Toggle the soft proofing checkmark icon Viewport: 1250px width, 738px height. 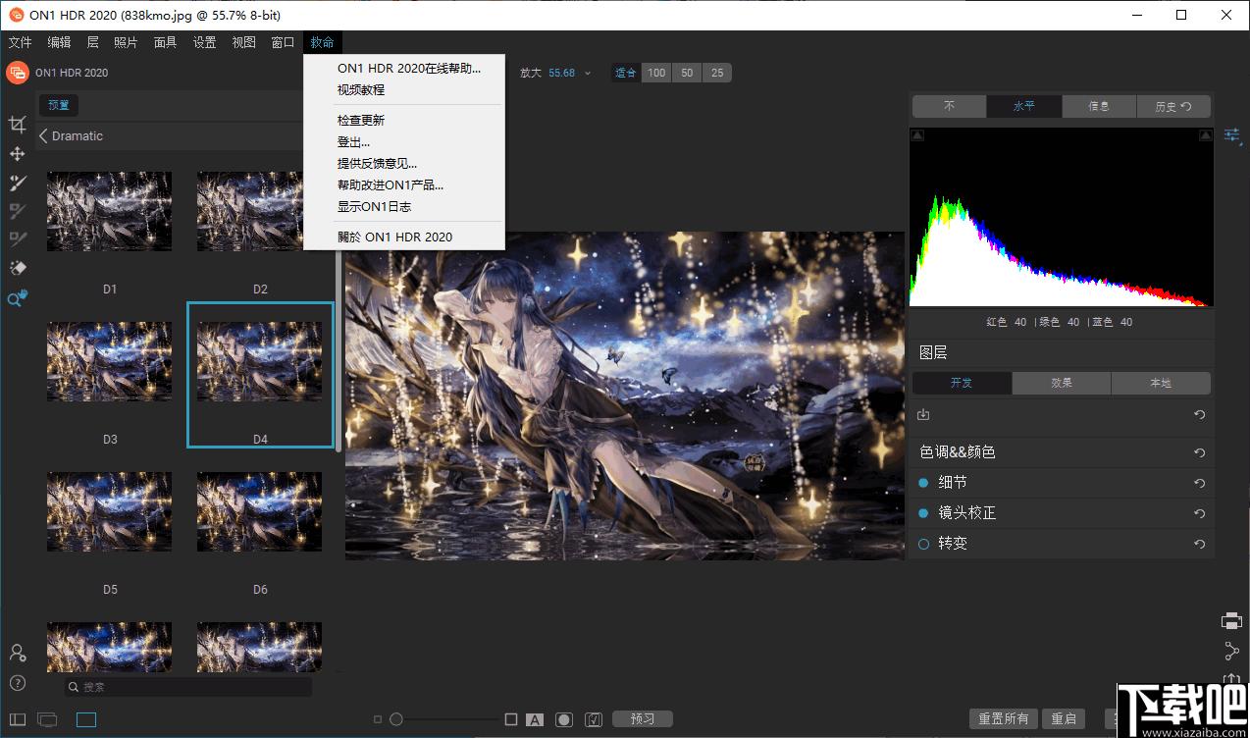coord(594,719)
